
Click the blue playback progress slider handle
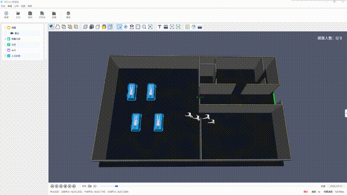pyautogui.click(x=117, y=186)
